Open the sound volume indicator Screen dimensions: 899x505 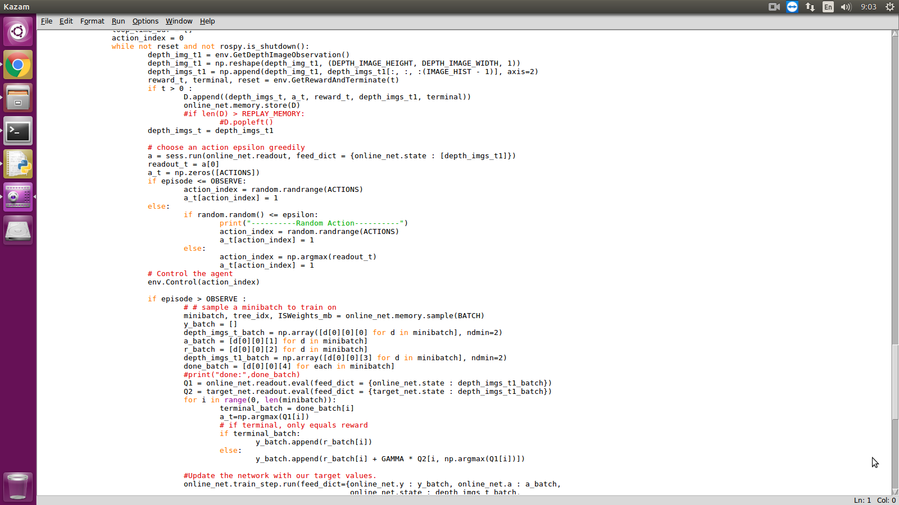pos(846,7)
